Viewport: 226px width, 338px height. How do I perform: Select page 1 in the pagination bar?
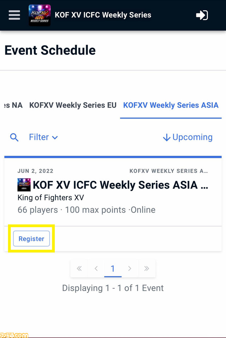(x=113, y=269)
